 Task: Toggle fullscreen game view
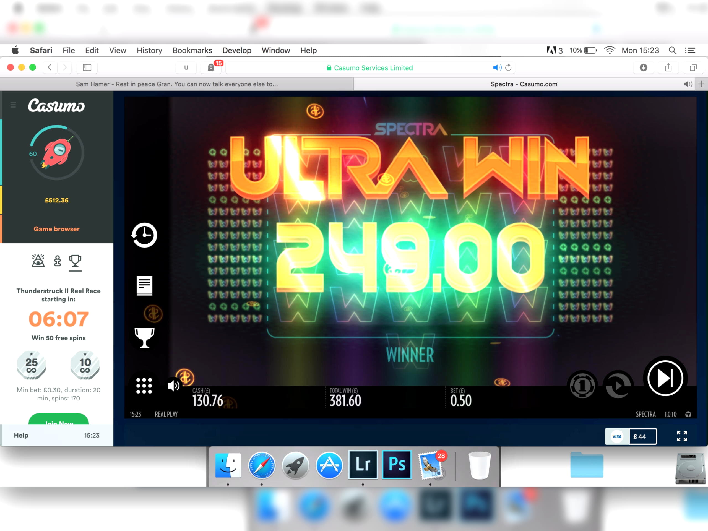(x=682, y=436)
